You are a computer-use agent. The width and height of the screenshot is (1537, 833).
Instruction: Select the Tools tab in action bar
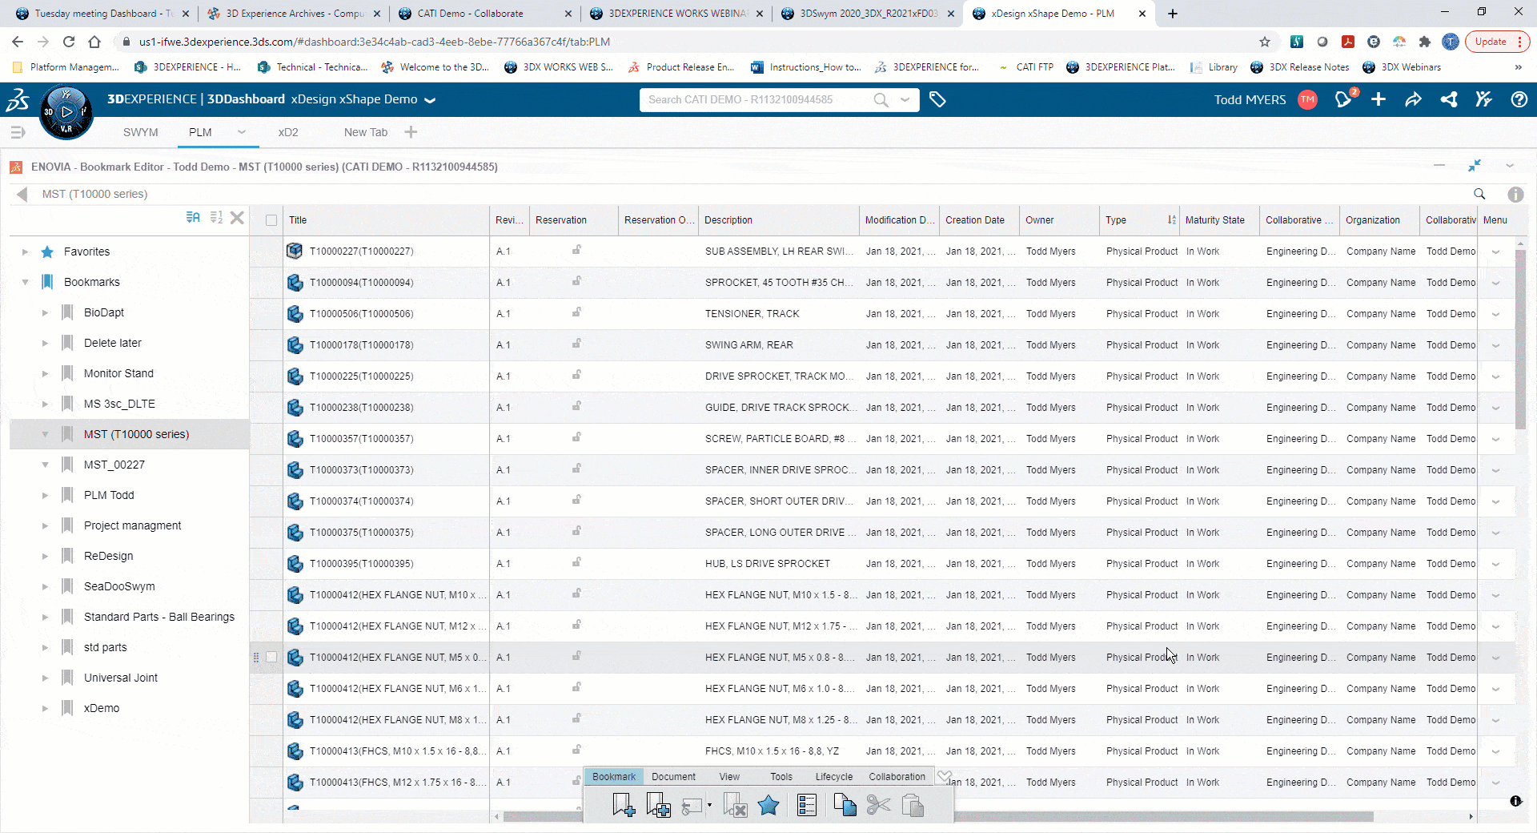tap(781, 776)
